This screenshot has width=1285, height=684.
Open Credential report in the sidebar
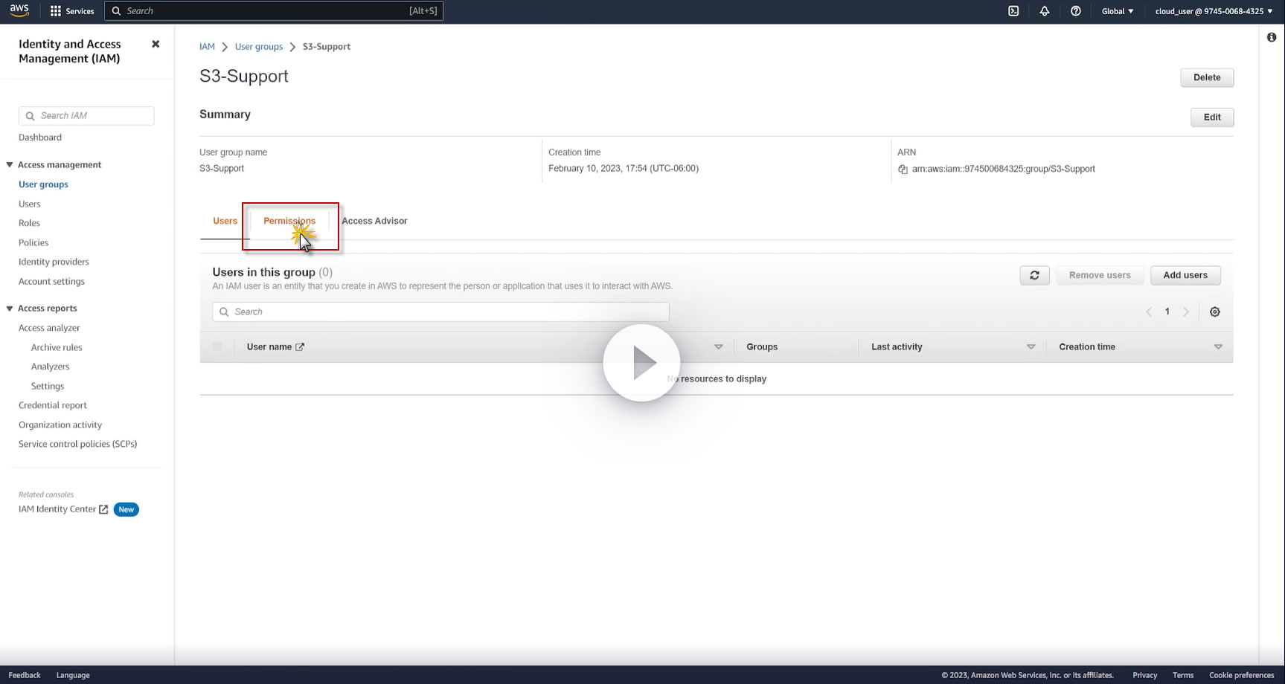click(x=53, y=405)
